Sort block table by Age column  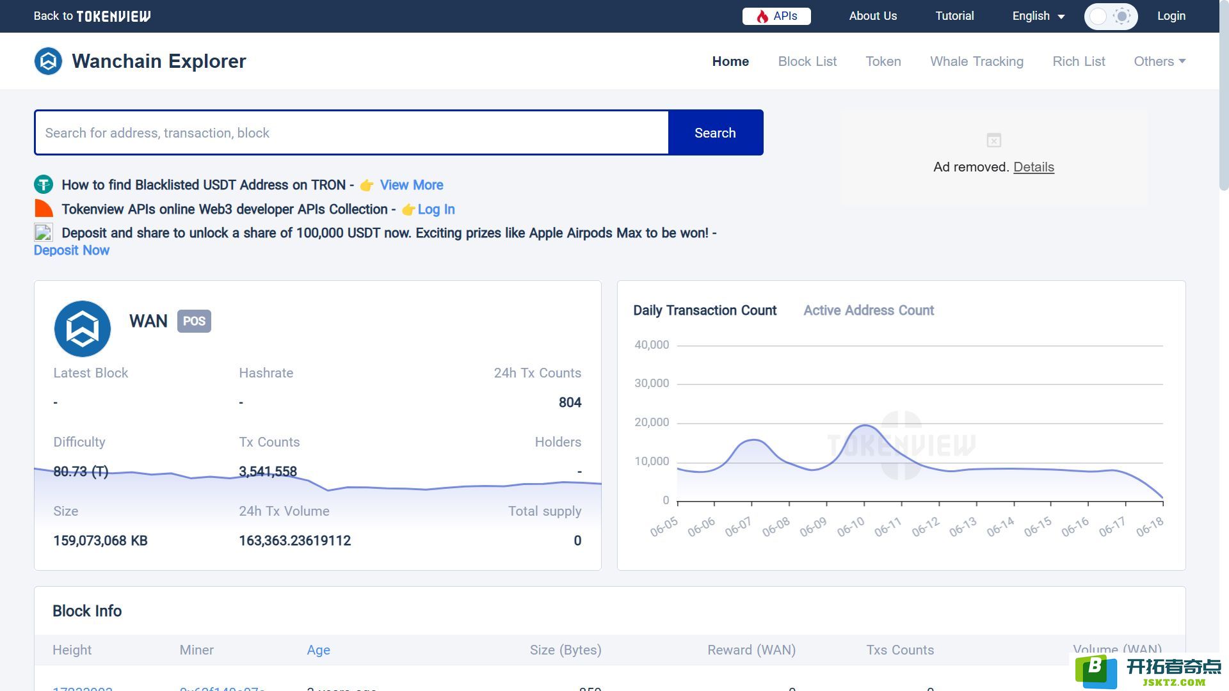[x=318, y=650]
